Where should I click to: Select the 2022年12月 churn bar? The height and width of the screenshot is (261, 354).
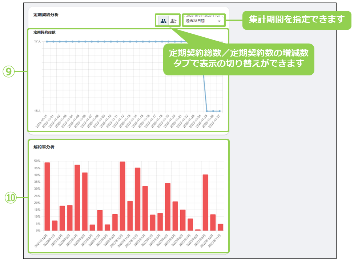(137, 199)
